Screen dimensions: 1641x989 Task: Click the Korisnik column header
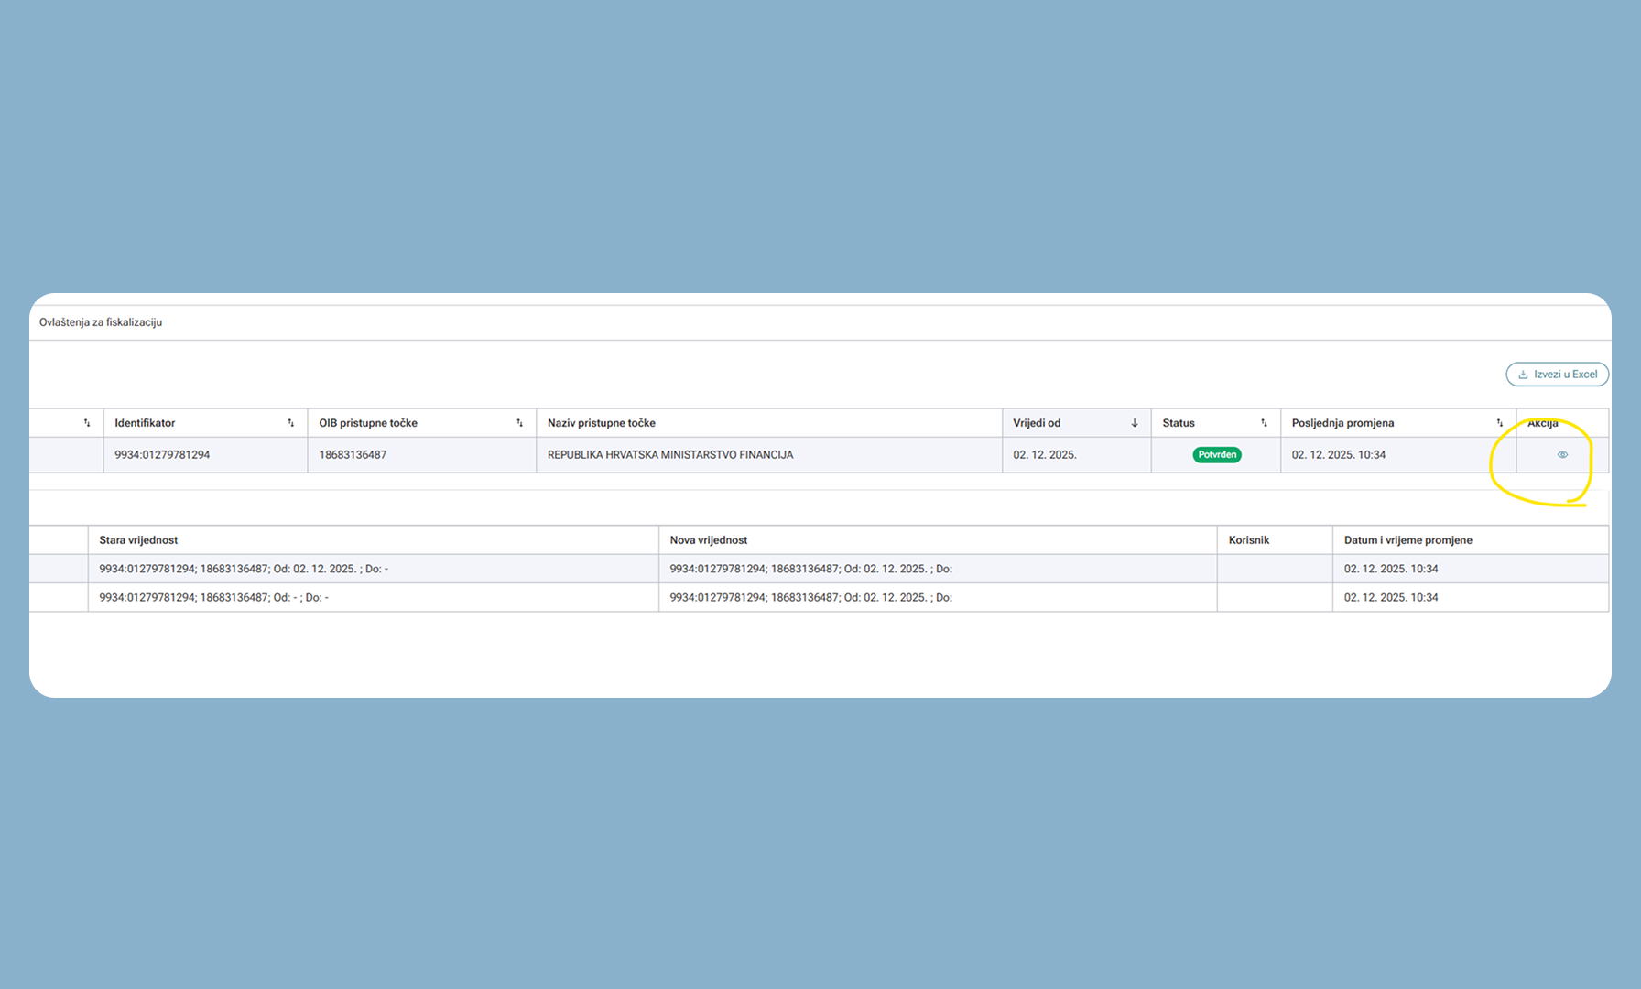(1248, 540)
